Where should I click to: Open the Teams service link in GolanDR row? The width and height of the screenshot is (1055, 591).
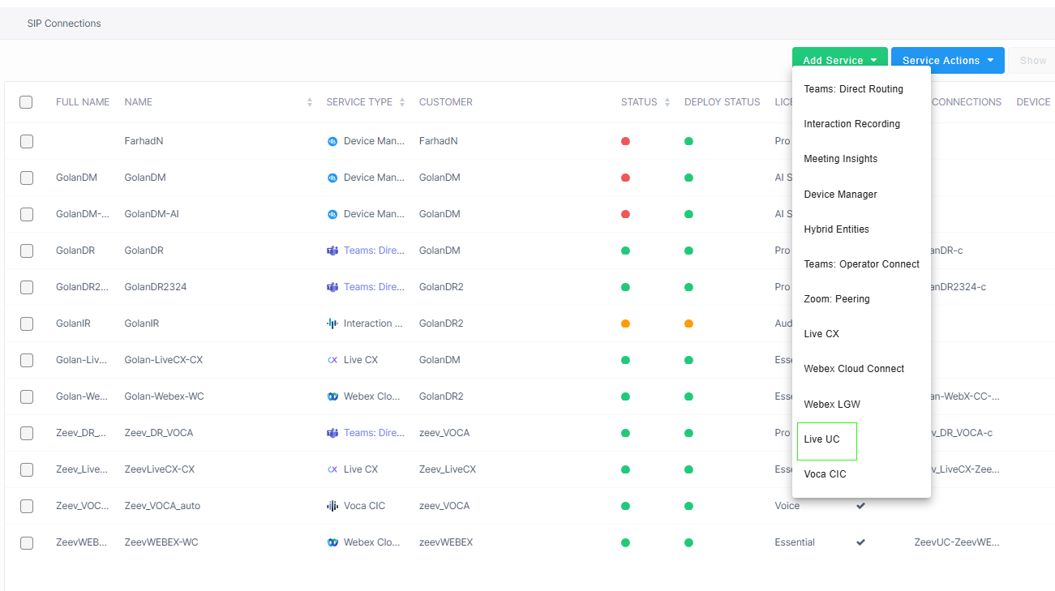pyautogui.click(x=374, y=251)
